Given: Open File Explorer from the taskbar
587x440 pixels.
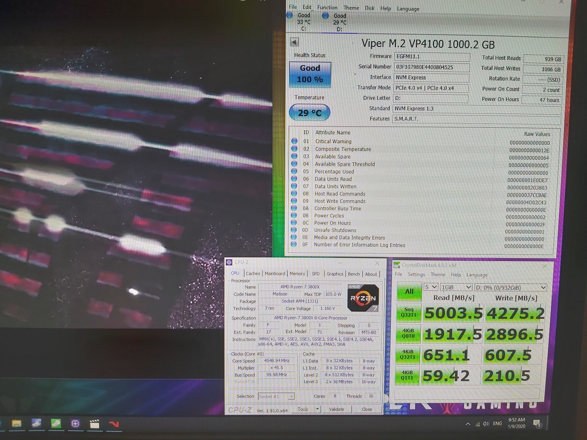Looking at the screenshot, I should (x=17, y=423).
